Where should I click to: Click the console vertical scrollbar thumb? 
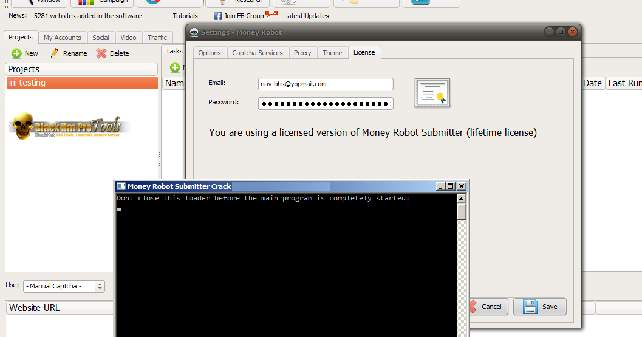462,212
